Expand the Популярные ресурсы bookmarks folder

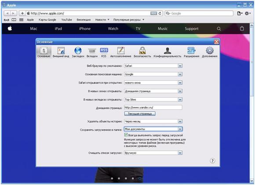pyautogui.click(x=129, y=20)
